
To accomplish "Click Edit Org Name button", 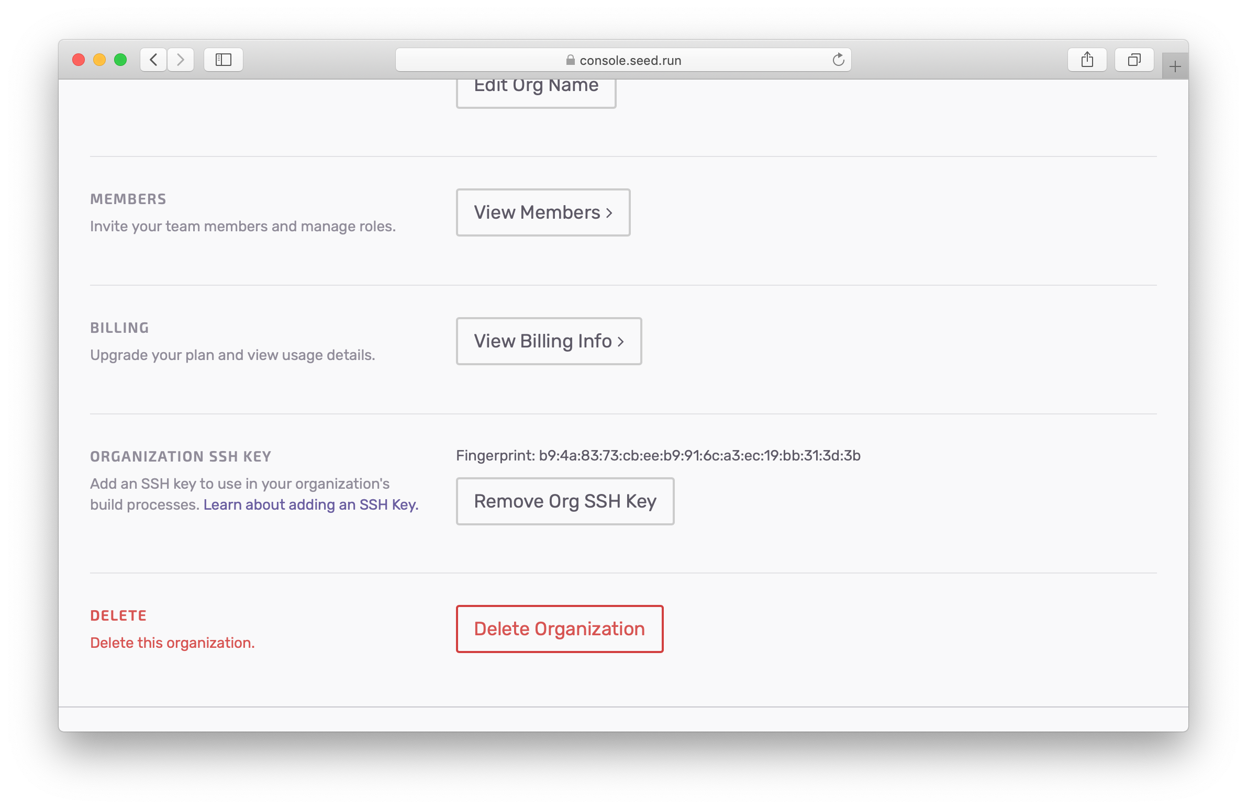I will click(x=536, y=85).
